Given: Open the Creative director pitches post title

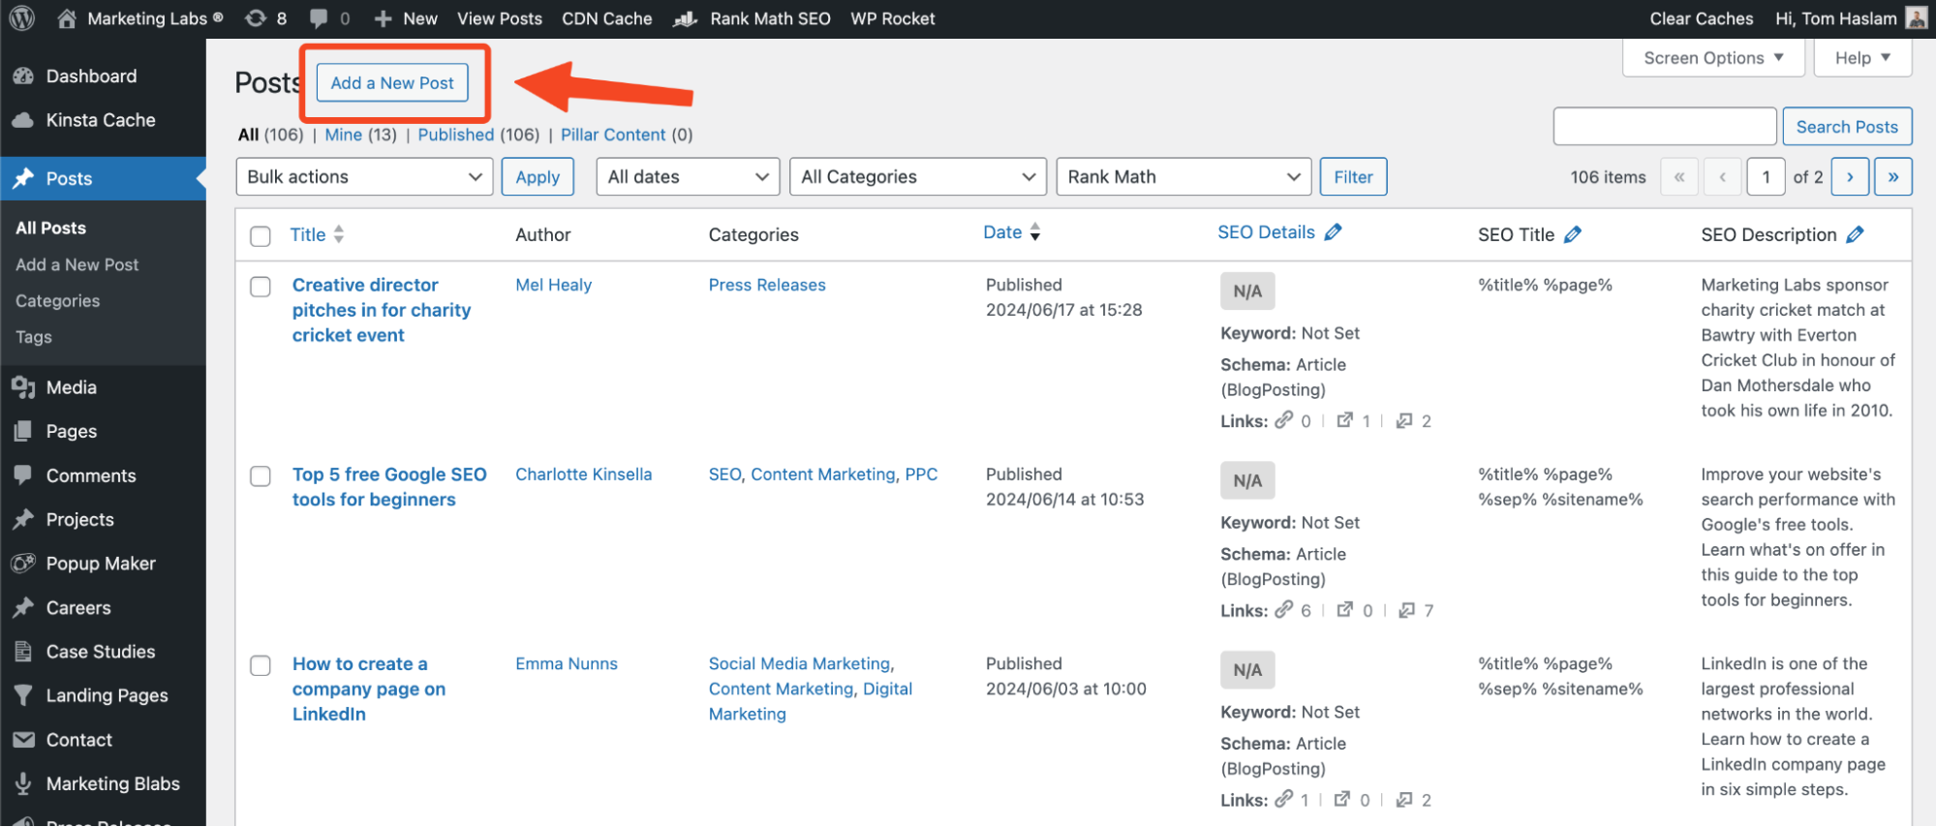Looking at the screenshot, I should (x=382, y=310).
